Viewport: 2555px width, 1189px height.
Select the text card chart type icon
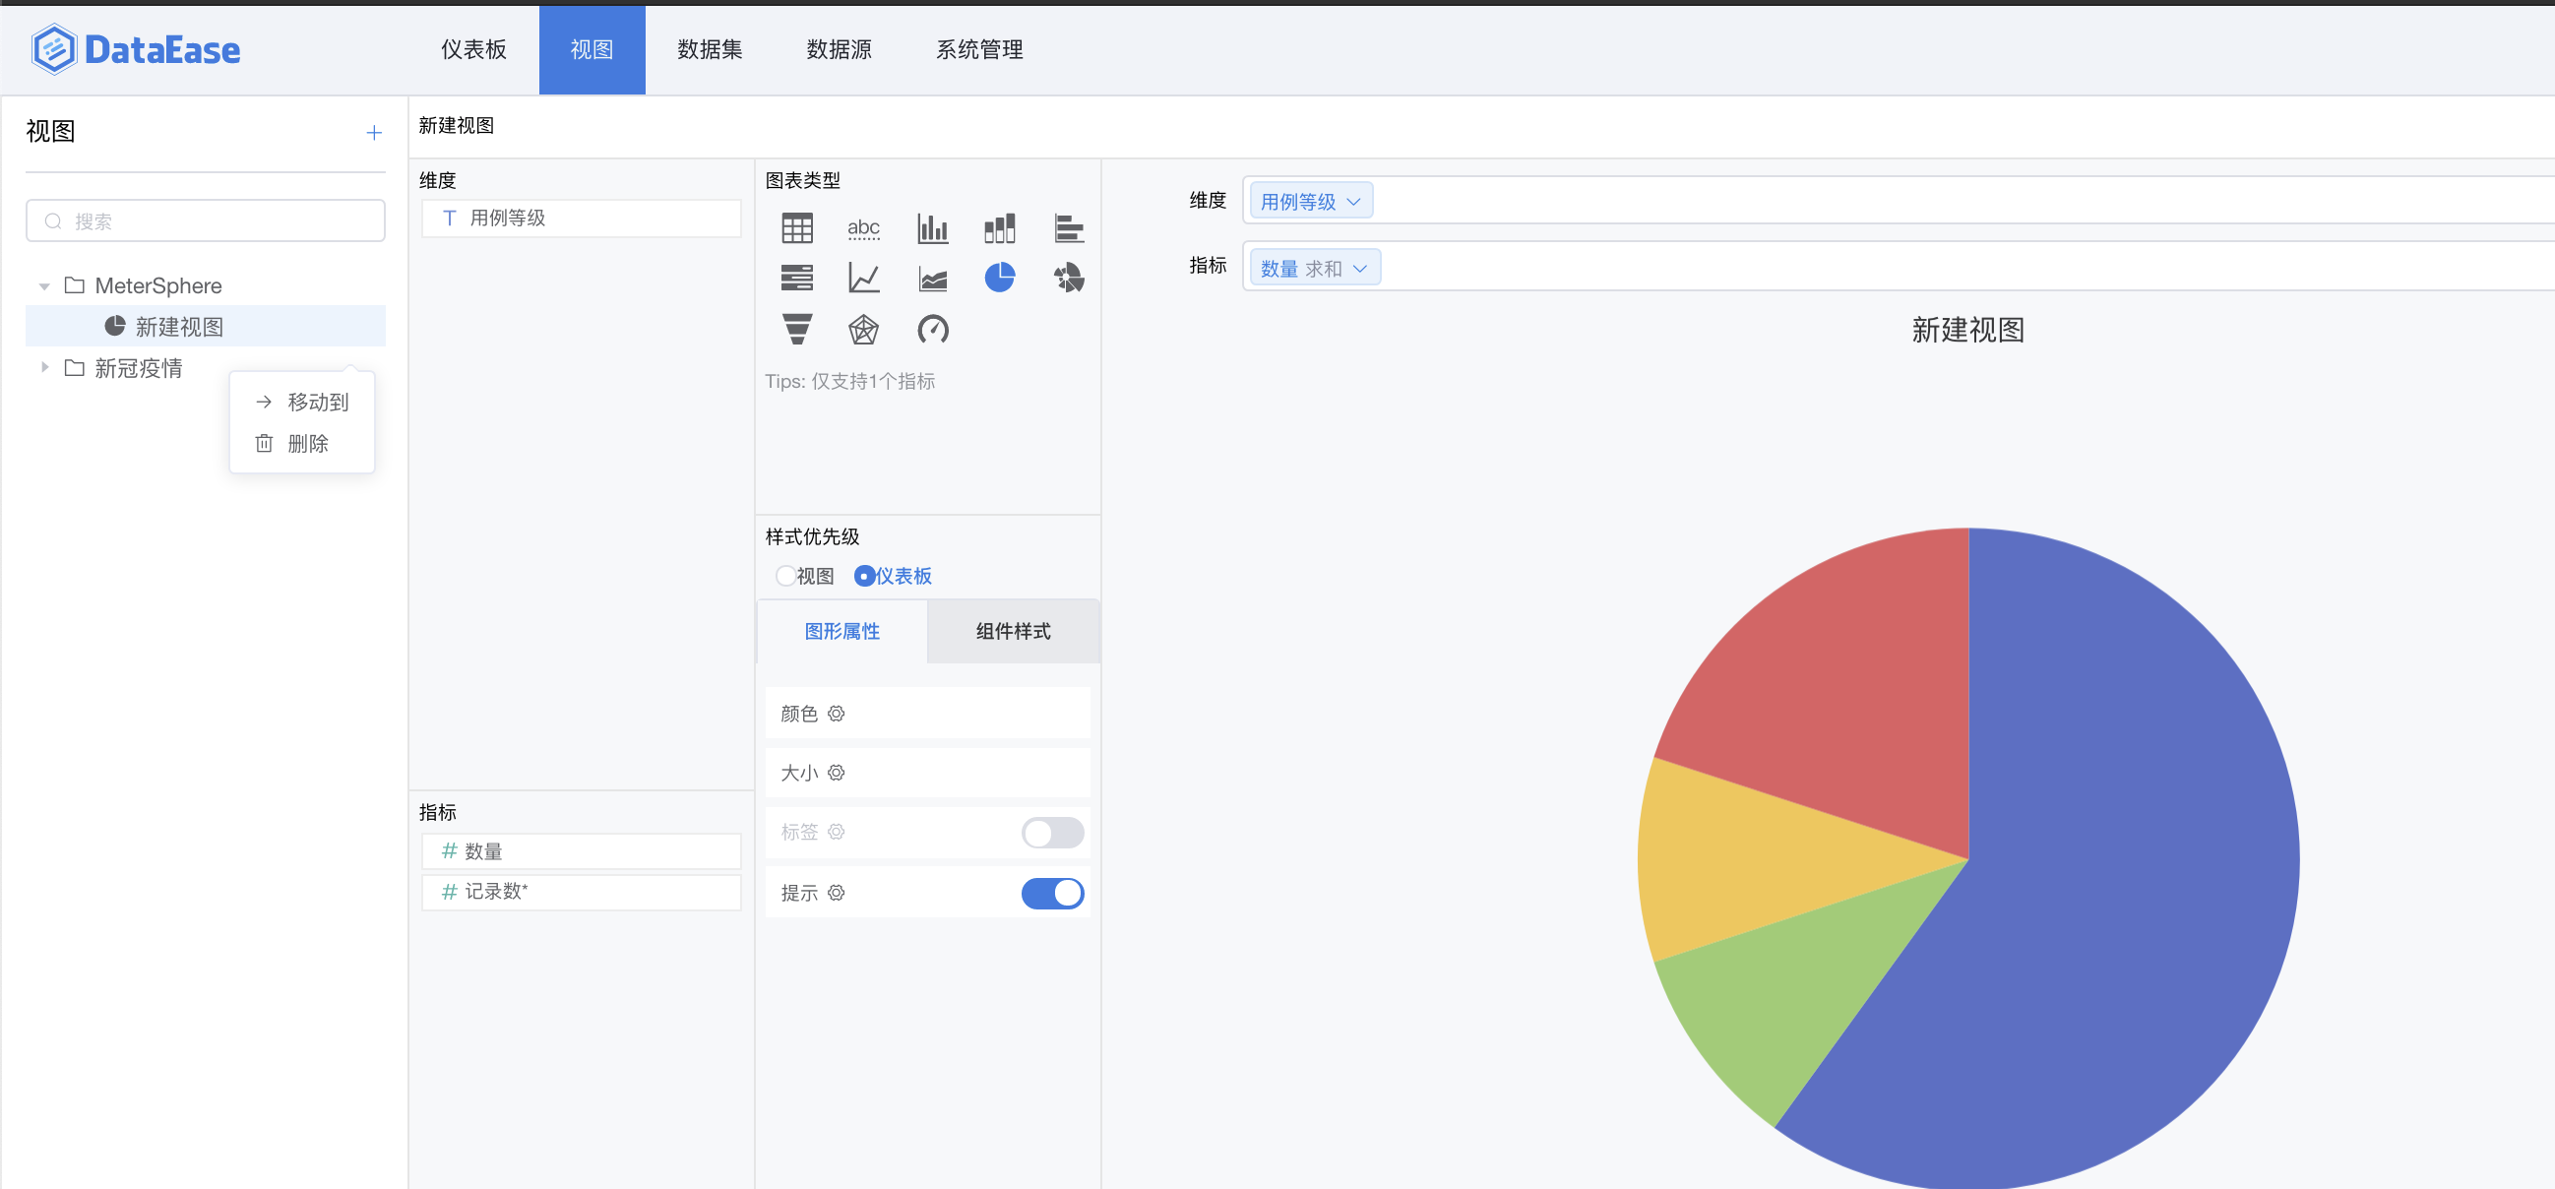863,228
